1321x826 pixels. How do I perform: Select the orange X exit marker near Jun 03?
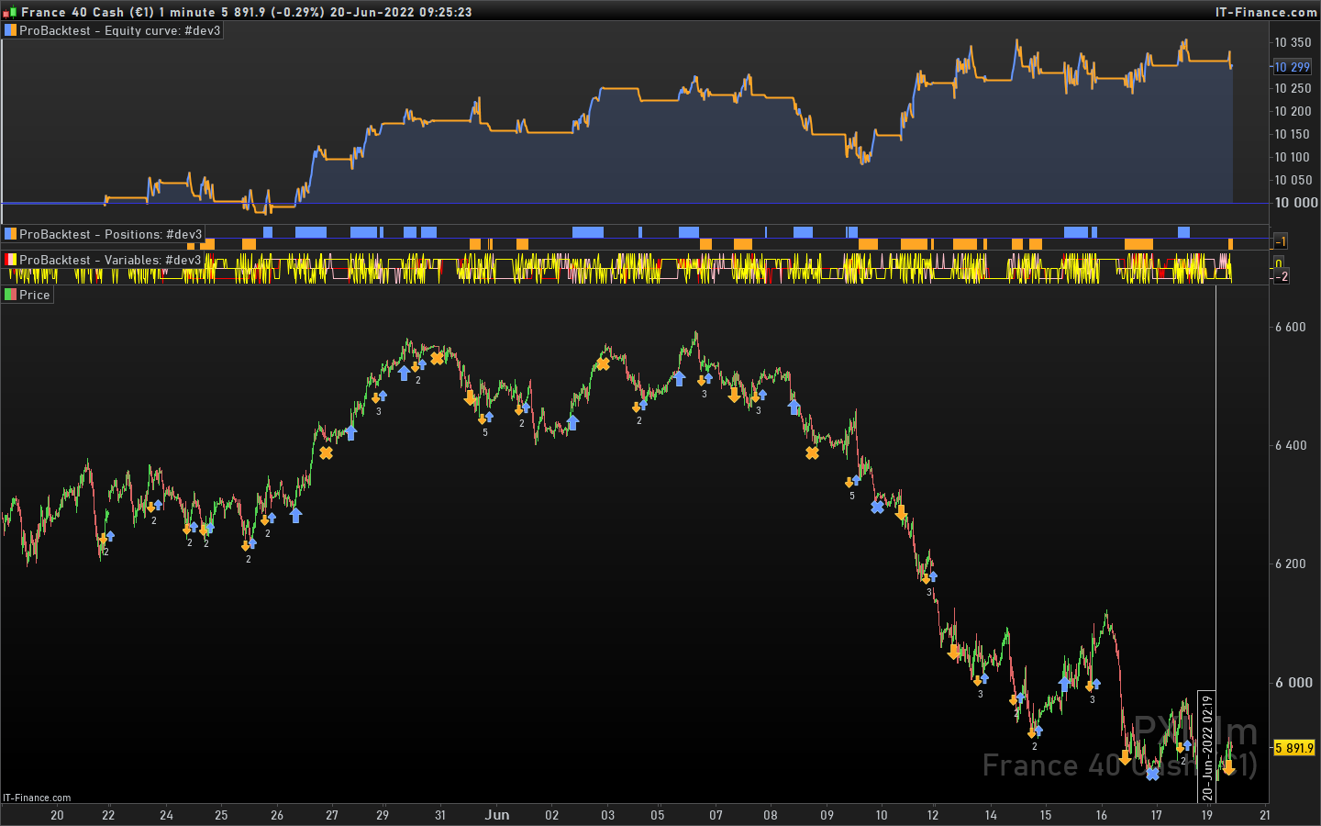(603, 364)
